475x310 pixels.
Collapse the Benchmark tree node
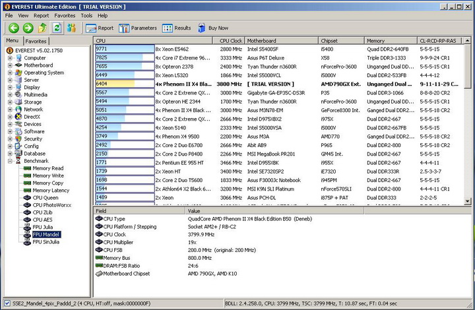pos(10,161)
